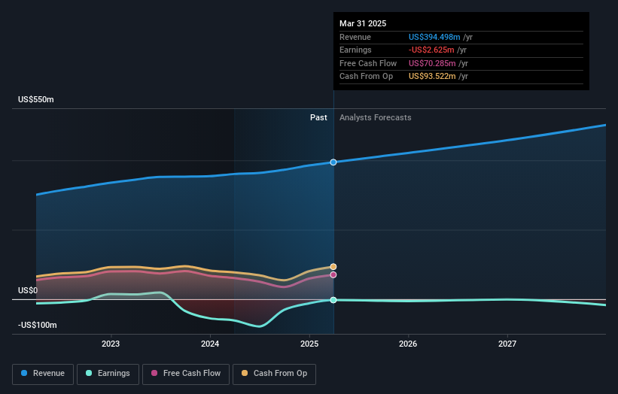Toggle the Cash From Op legend series

pyautogui.click(x=274, y=374)
